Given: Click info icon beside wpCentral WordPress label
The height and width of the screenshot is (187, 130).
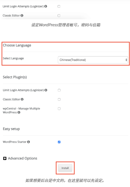Looking at the screenshot, I should tap(19, 112).
